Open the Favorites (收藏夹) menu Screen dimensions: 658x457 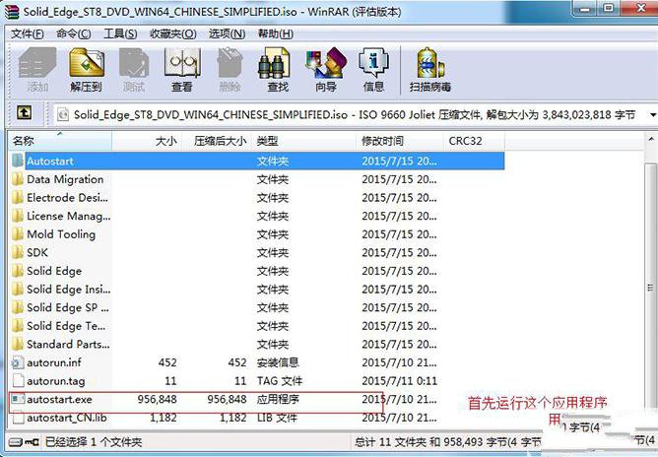point(172,33)
